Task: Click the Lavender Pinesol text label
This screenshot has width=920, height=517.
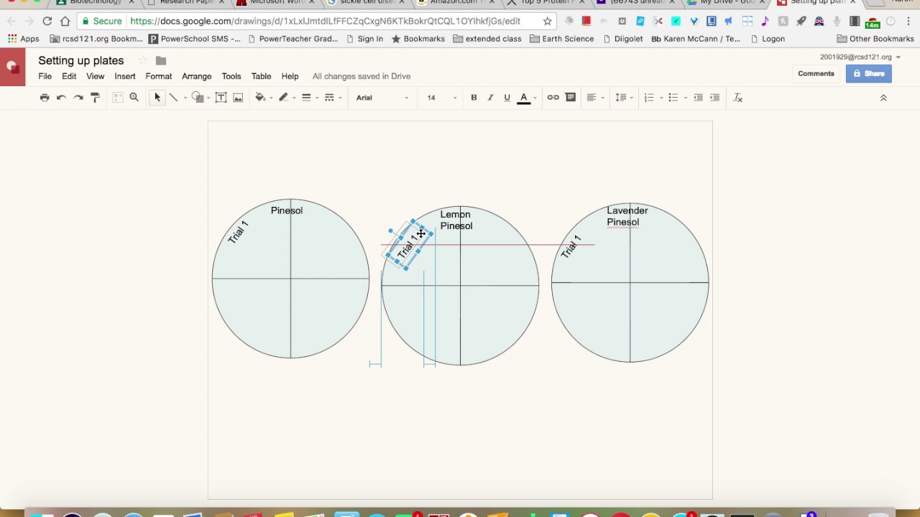Action: click(x=627, y=216)
